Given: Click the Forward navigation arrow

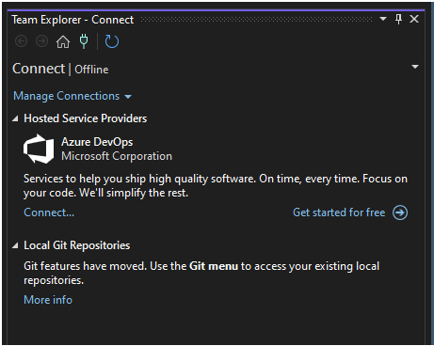Looking at the screenshot, I should pos(41,41).
